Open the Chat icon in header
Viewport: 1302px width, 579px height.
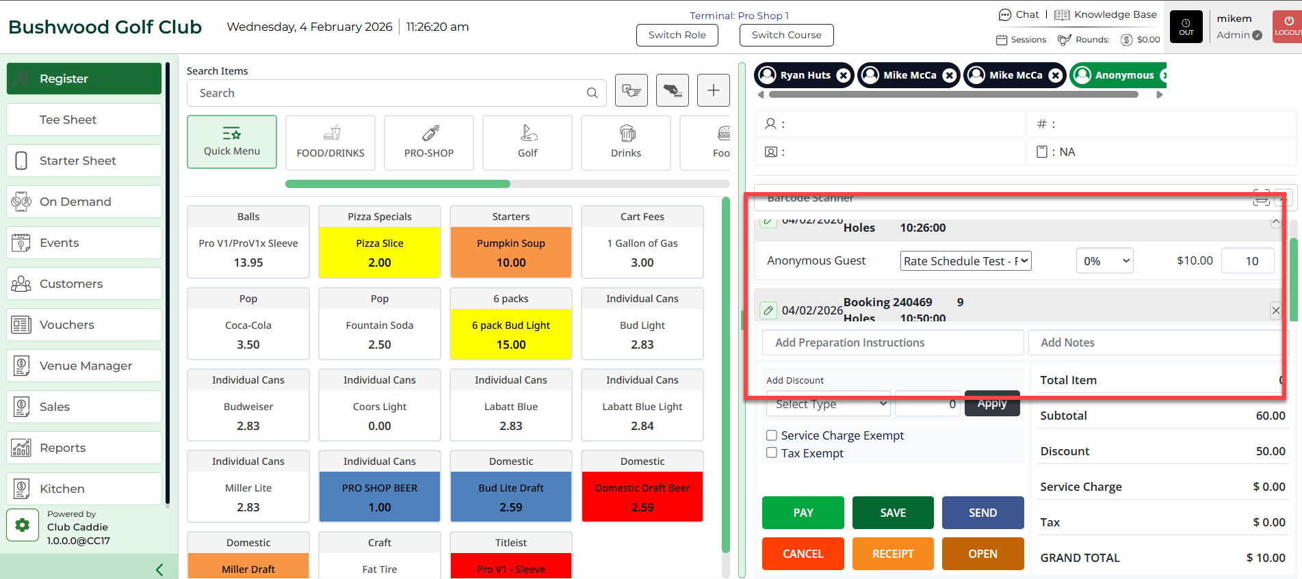[x=1004, y=14]
